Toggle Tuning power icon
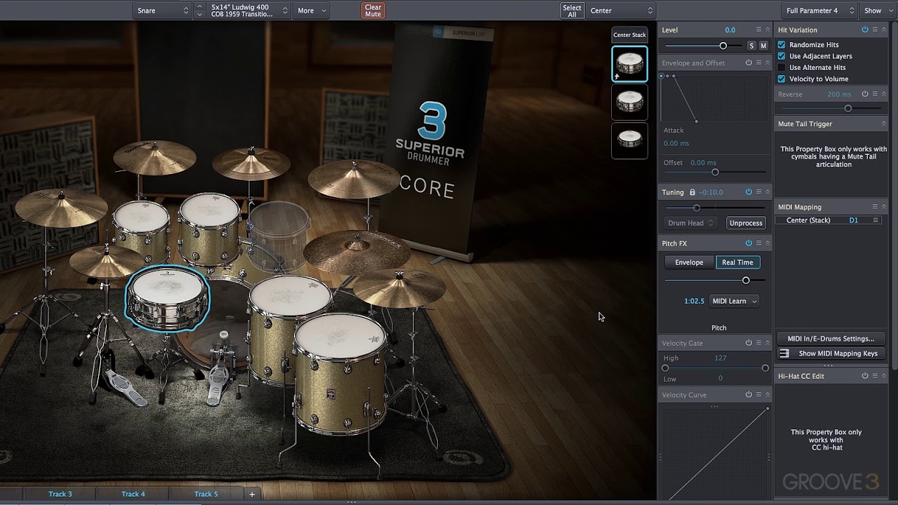Screen dimensions: 898x505 click(749, 192)
